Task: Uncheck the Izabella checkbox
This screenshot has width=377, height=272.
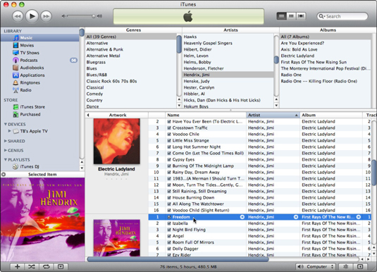Action: click(x=169, y=223)
